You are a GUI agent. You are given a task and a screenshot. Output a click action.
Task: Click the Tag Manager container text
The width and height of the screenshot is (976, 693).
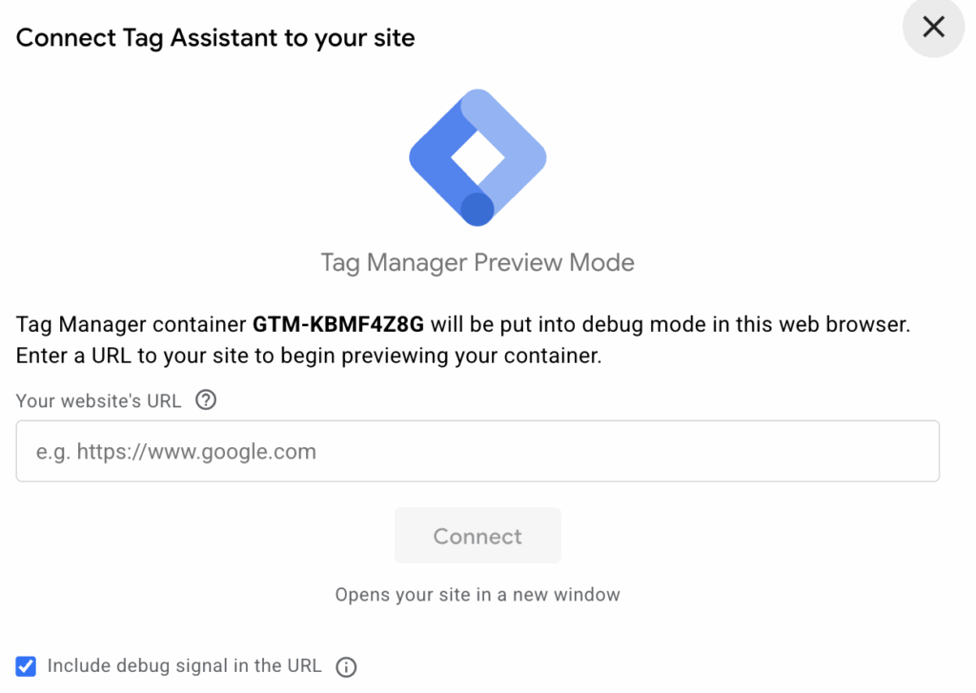[131, 324]
